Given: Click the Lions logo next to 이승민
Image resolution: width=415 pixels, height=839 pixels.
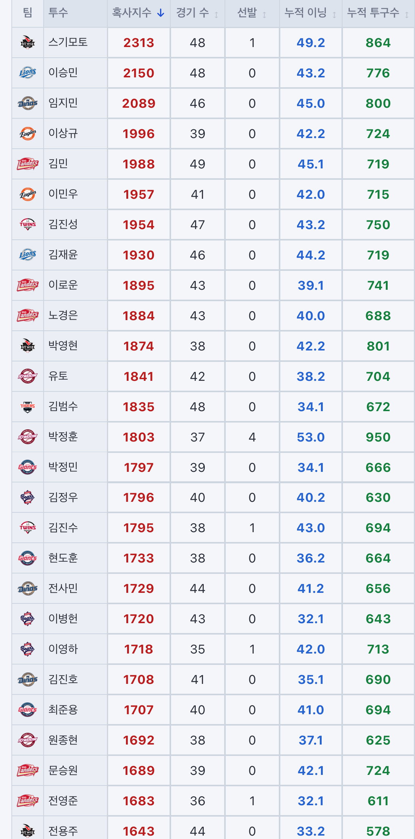Looking at the screenshot, I should (x=28, y=73).
